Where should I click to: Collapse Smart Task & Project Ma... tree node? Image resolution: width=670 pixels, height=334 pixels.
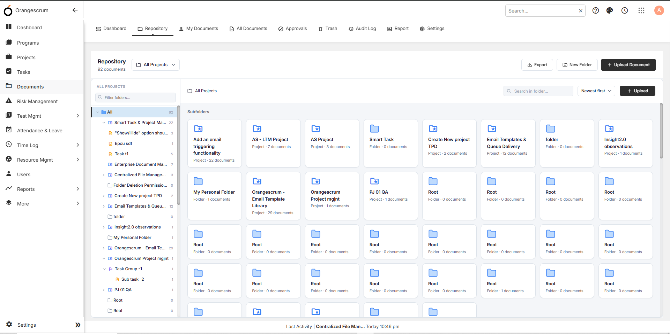point(104,123)
